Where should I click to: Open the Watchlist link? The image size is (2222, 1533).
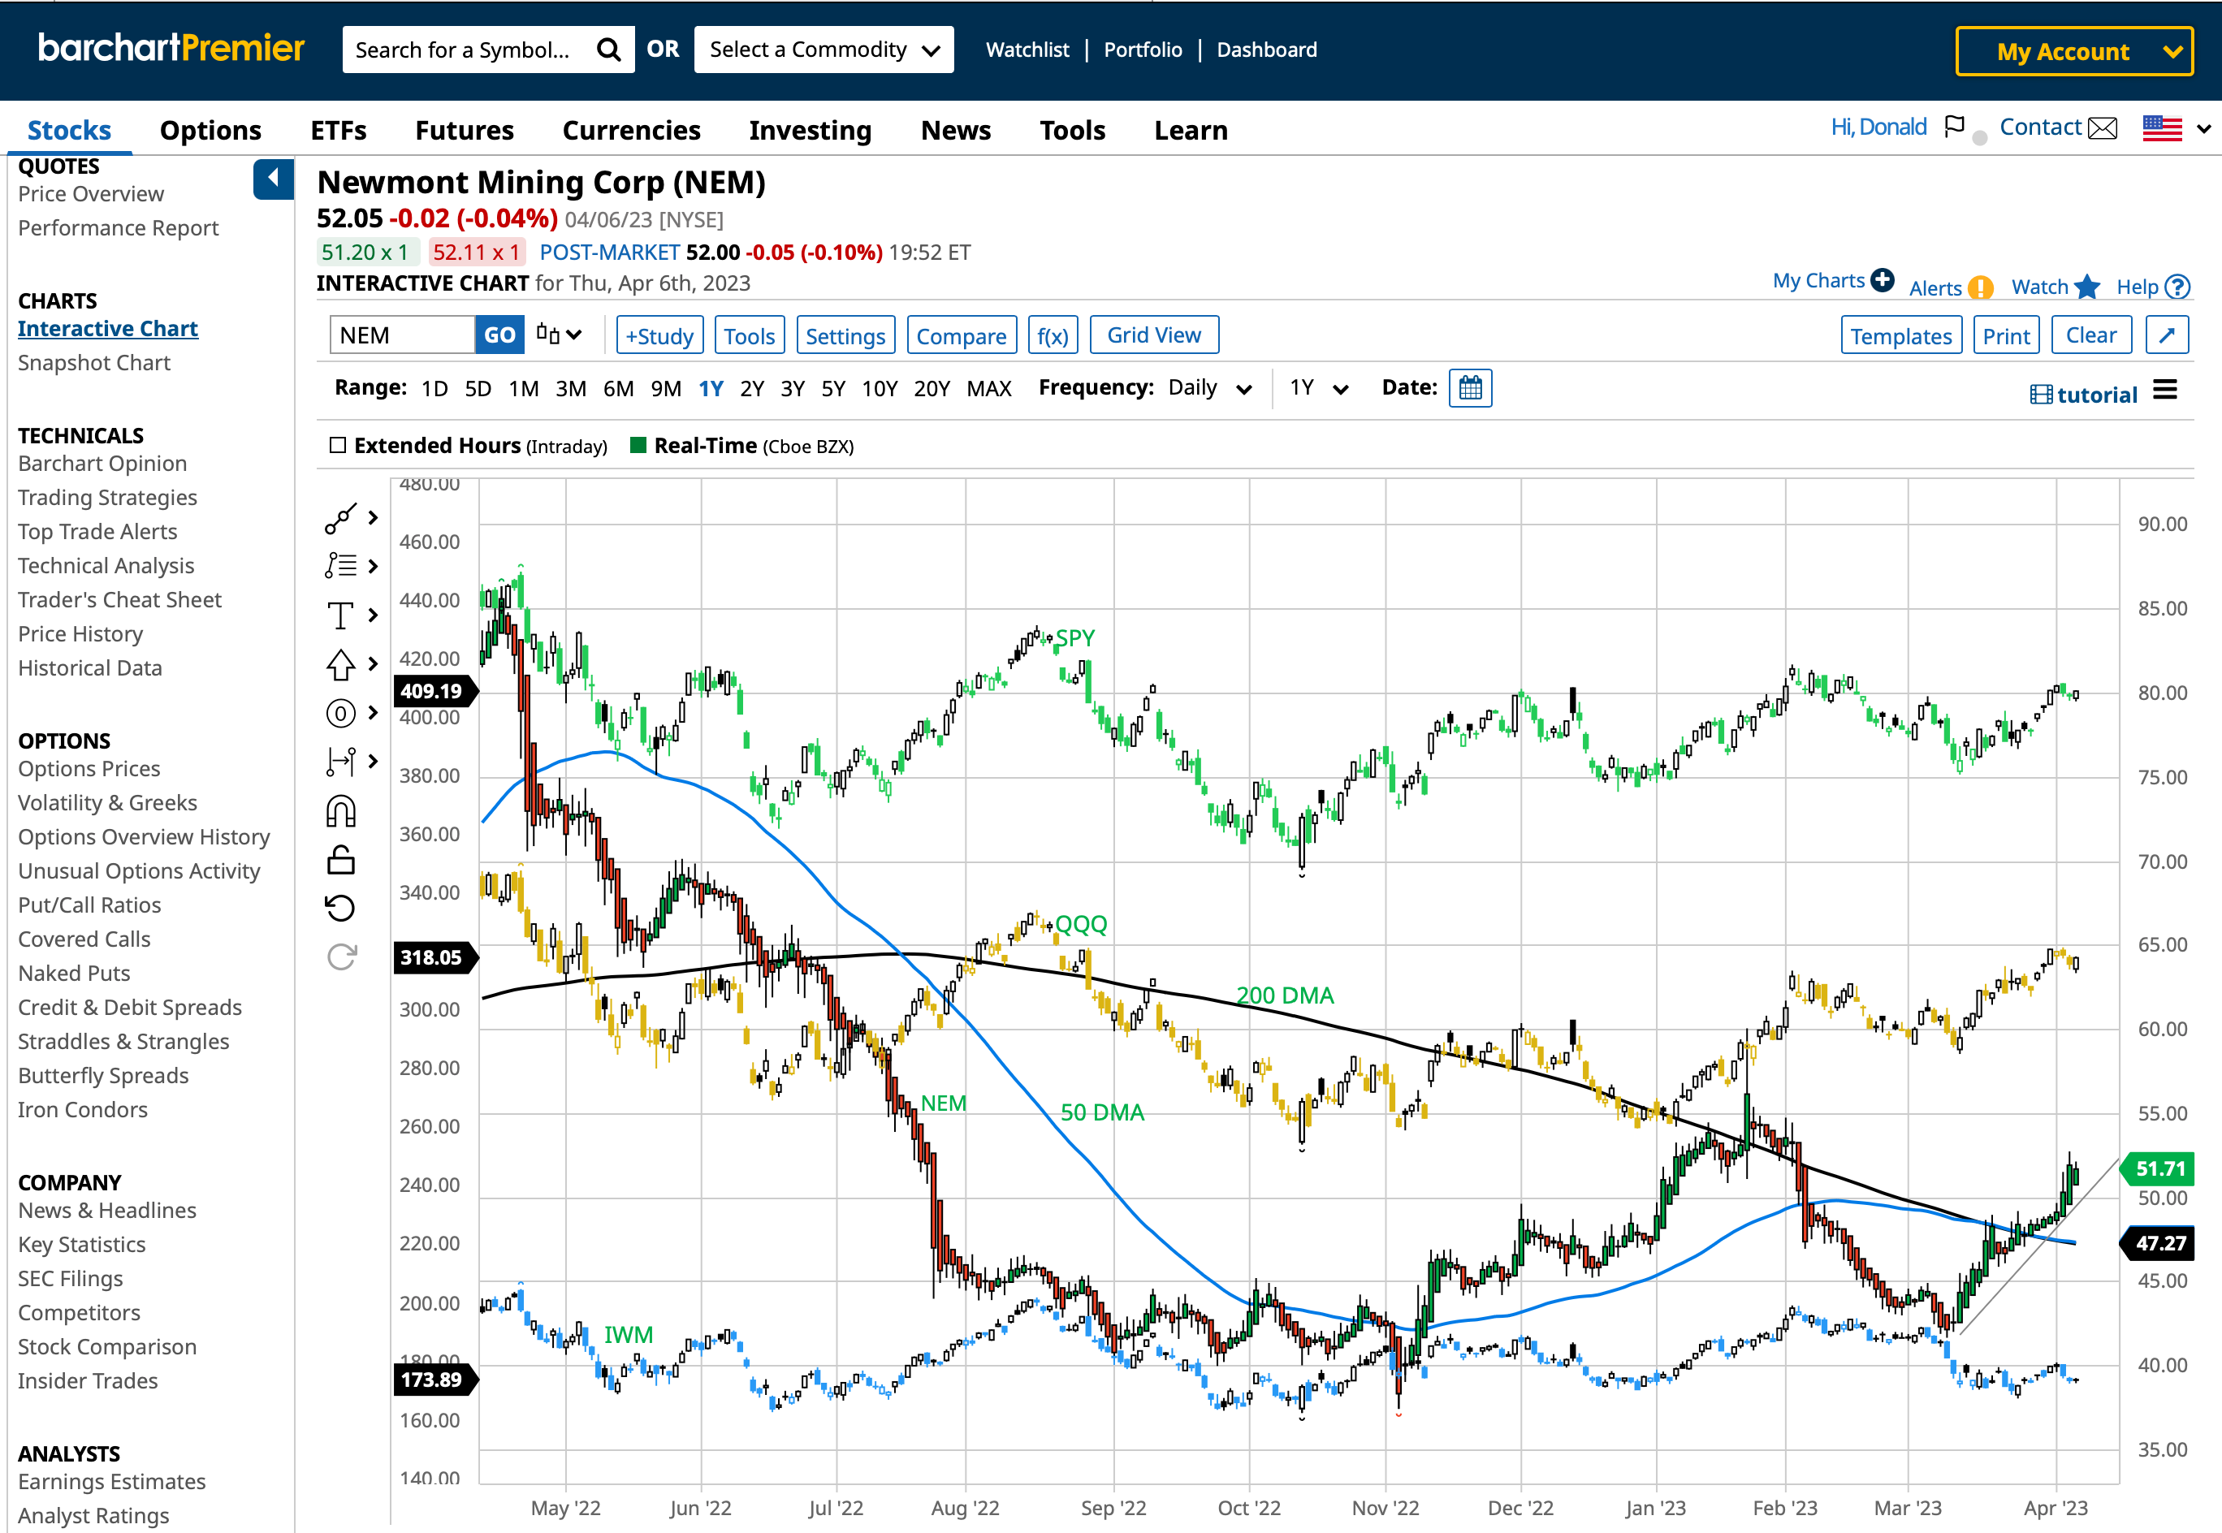coord(1027,50)
